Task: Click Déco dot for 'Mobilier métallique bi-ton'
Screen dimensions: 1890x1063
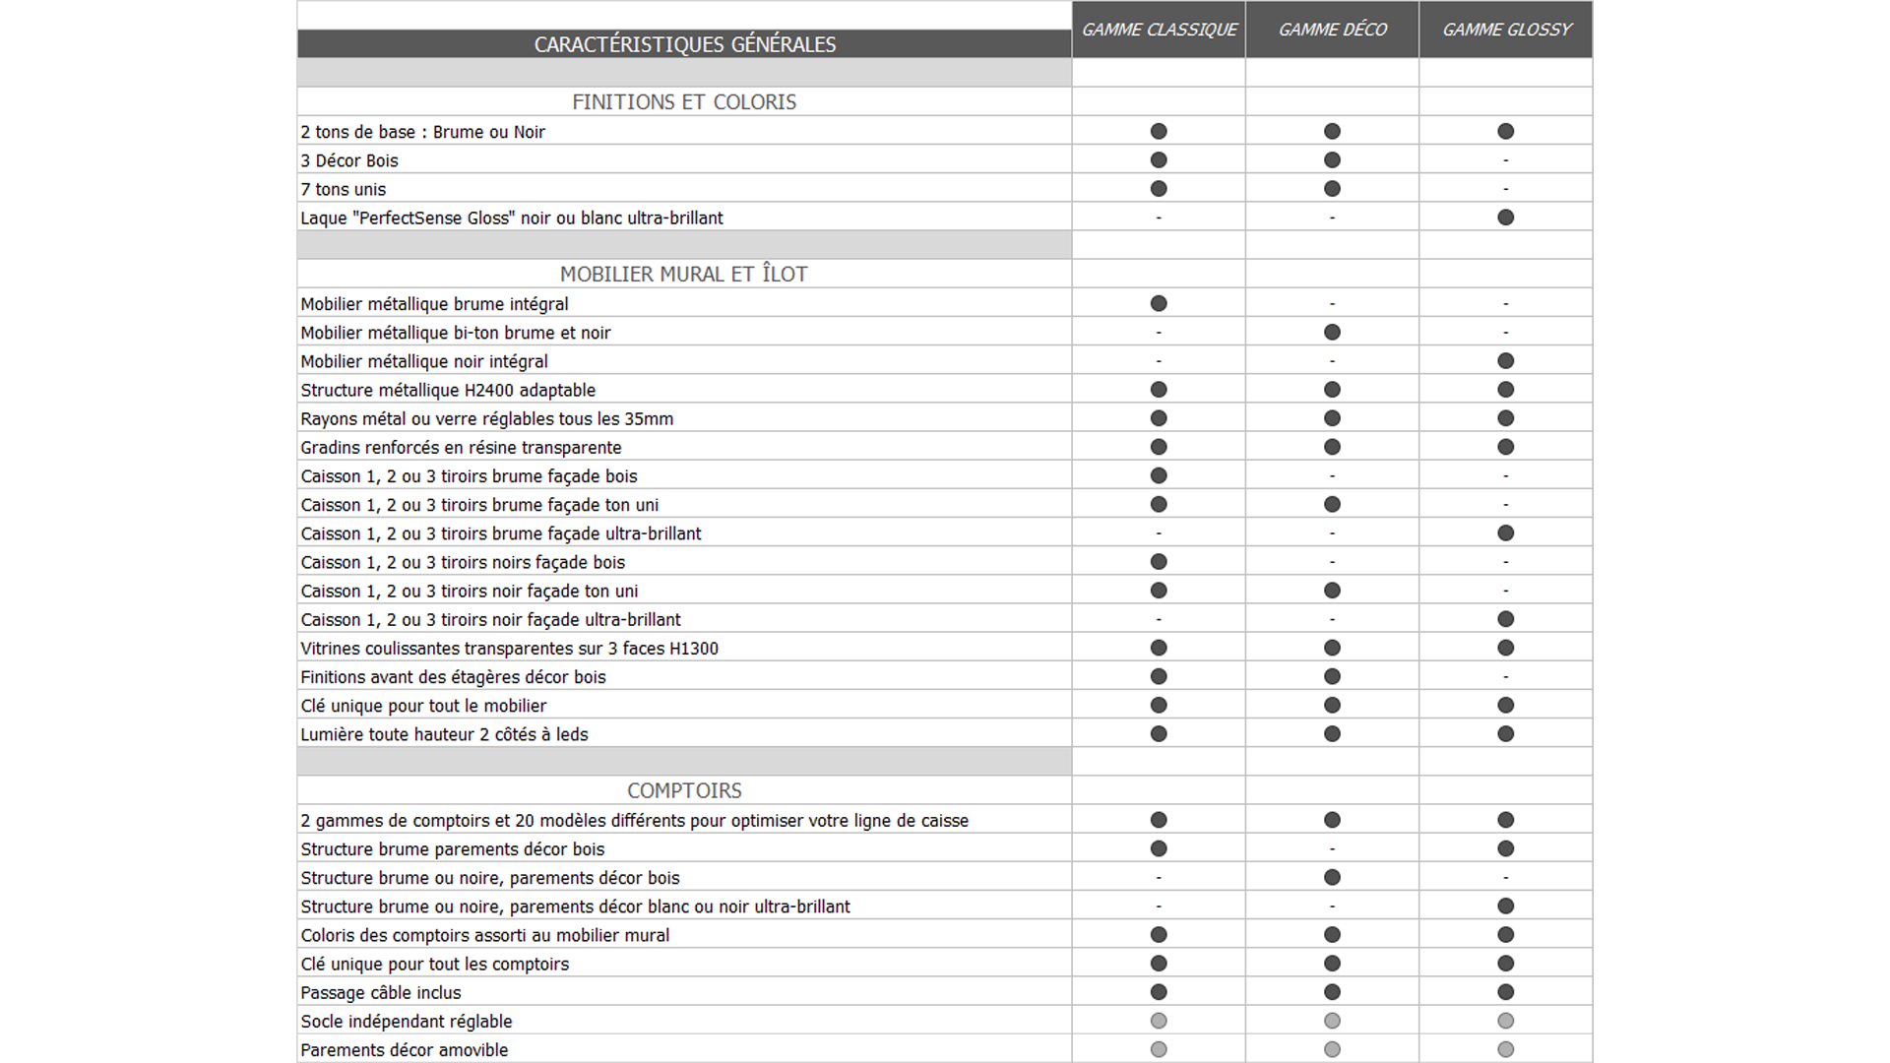Action: pyautogui.click(x=1332, y=332)
